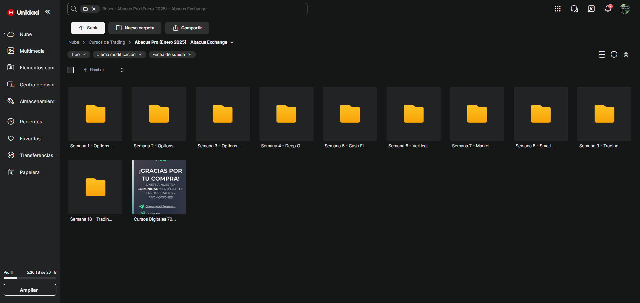Expand the Tipo filter dropdown
The height and width of the screenshot is (303, 640).
tap(78, 54)
